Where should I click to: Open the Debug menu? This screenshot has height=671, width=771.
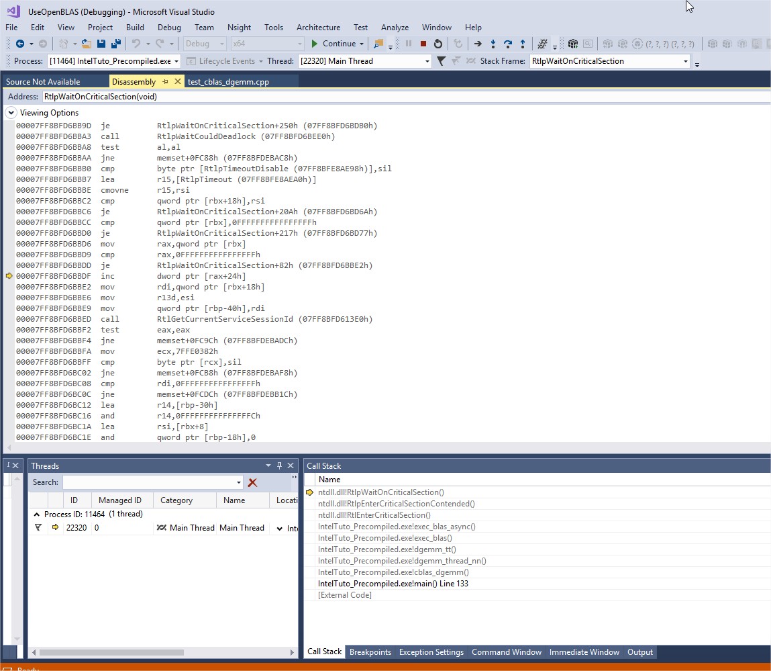coord(169,28)
